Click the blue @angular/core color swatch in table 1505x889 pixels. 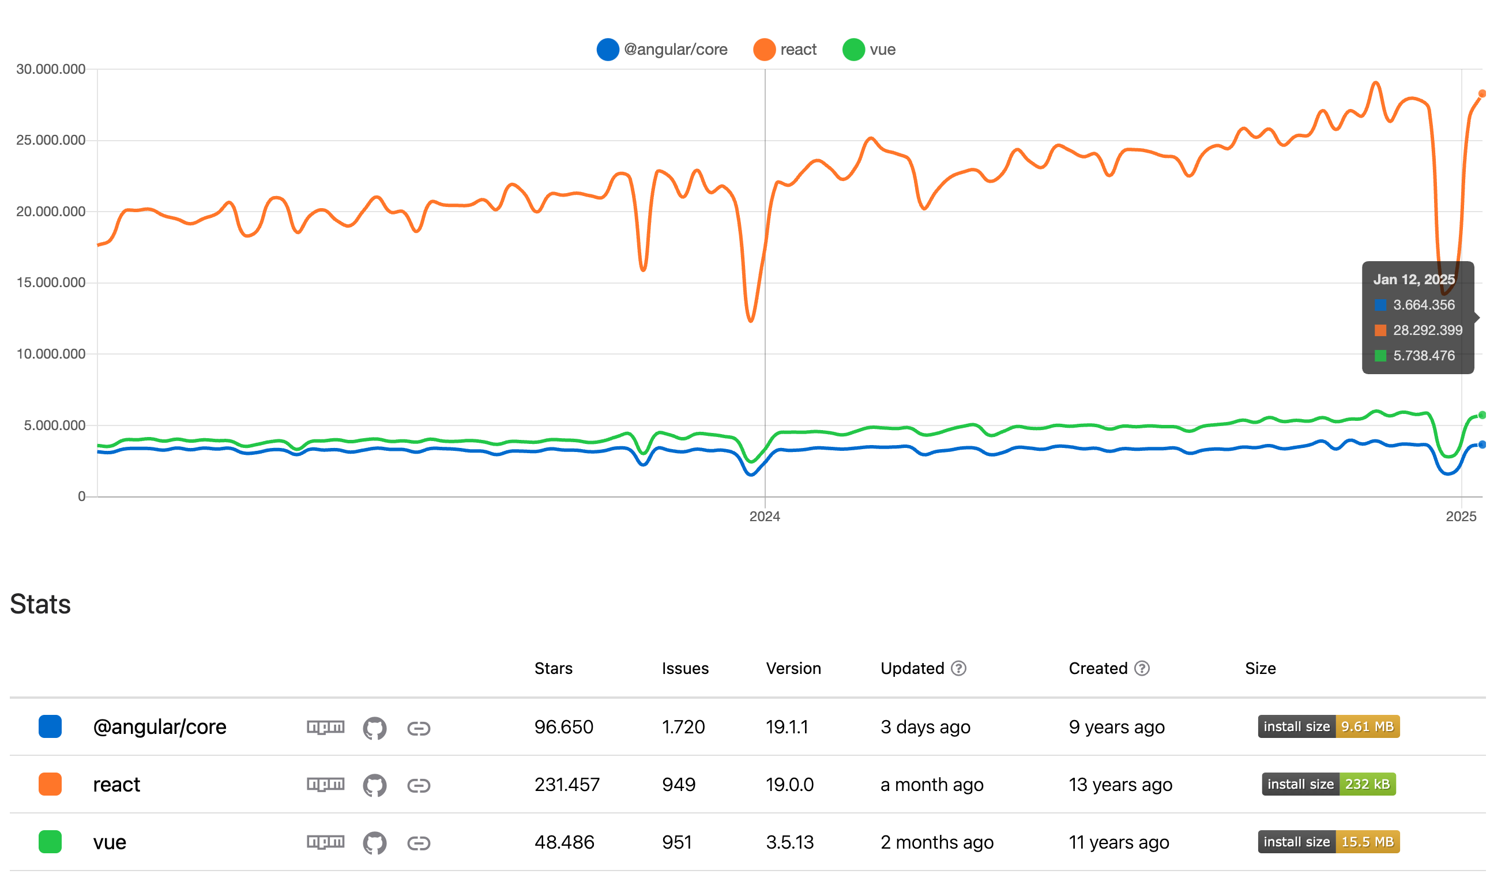pos(50,726)
